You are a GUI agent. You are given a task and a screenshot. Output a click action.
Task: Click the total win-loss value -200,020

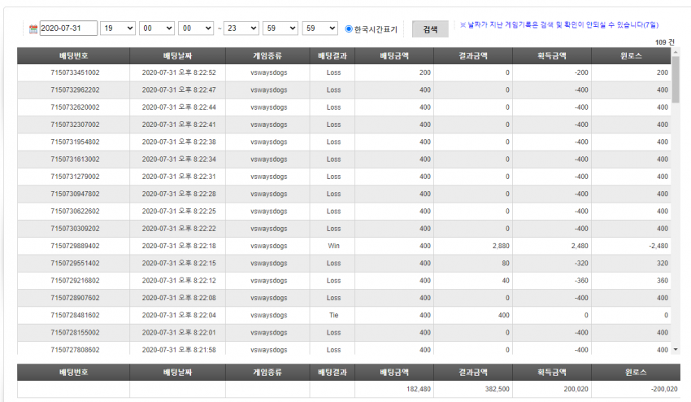click(664, 389)
